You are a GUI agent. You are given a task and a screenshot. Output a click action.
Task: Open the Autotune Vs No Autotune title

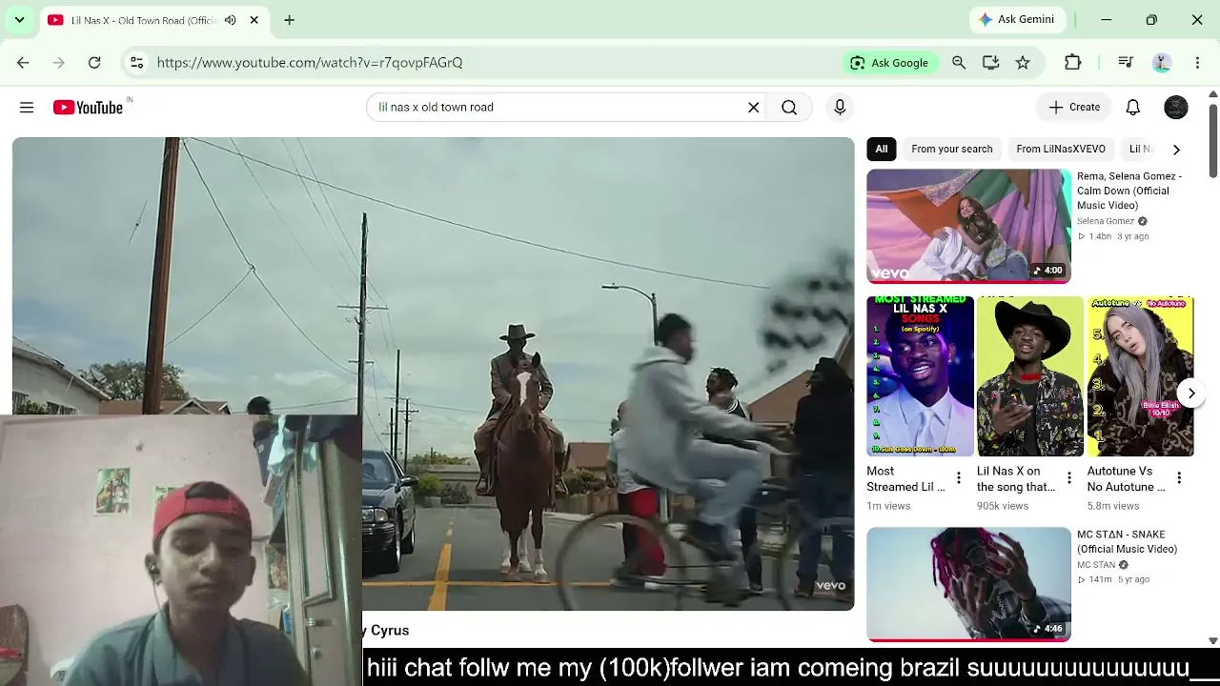tap(1126, 479)
